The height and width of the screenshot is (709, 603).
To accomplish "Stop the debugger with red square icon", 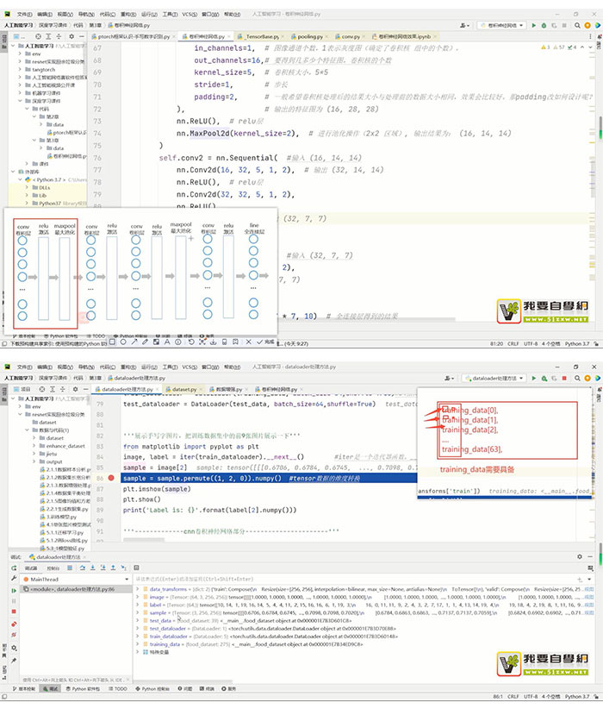I will [x=14, y=612].
